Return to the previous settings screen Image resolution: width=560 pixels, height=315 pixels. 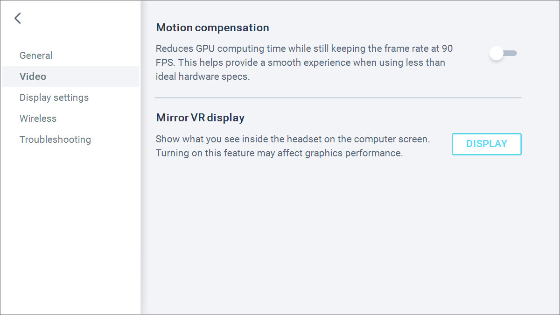pos(18,18)
